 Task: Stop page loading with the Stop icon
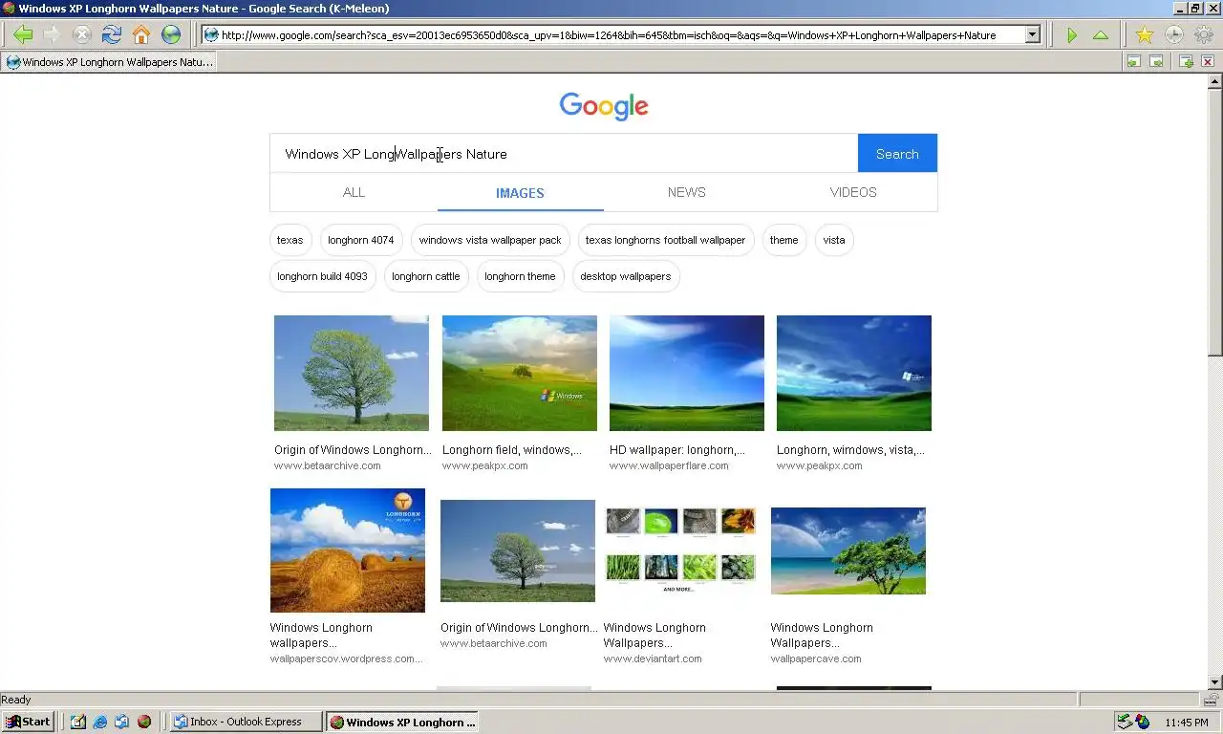click(x=82, y=35)
